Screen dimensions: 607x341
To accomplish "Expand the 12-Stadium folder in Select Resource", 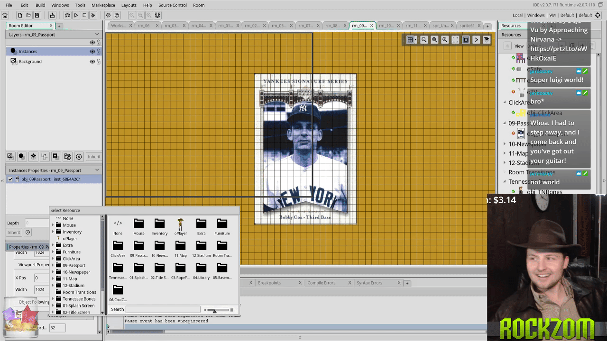I will 53,286.
